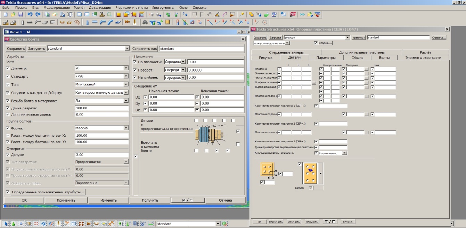Switch to the Болты tab
The width and height of the screenshot is (466, 228).
(384, 58)
